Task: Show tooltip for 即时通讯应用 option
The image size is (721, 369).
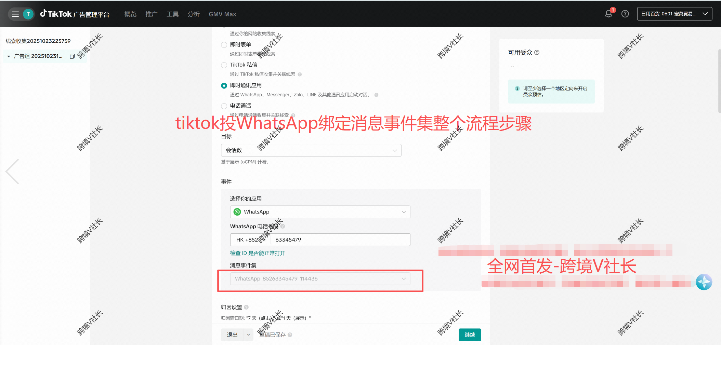Action: 376,95
